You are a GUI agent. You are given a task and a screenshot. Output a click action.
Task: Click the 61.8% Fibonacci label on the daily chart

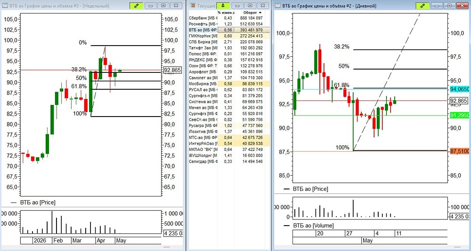(x=341, y=85)
